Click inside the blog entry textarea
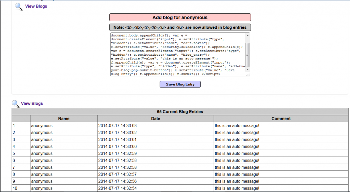This screenshot has height=192, width=350. pos(178,55)
